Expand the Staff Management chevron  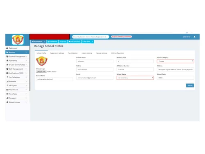[x=26, y=69]
